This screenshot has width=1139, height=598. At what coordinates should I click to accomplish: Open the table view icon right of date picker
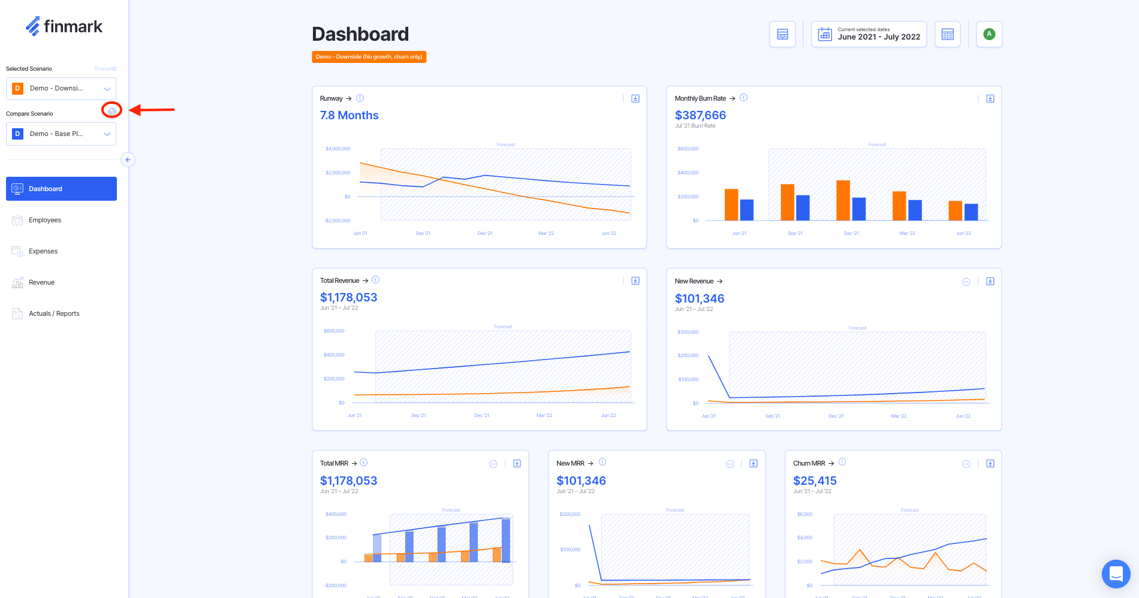947,35
